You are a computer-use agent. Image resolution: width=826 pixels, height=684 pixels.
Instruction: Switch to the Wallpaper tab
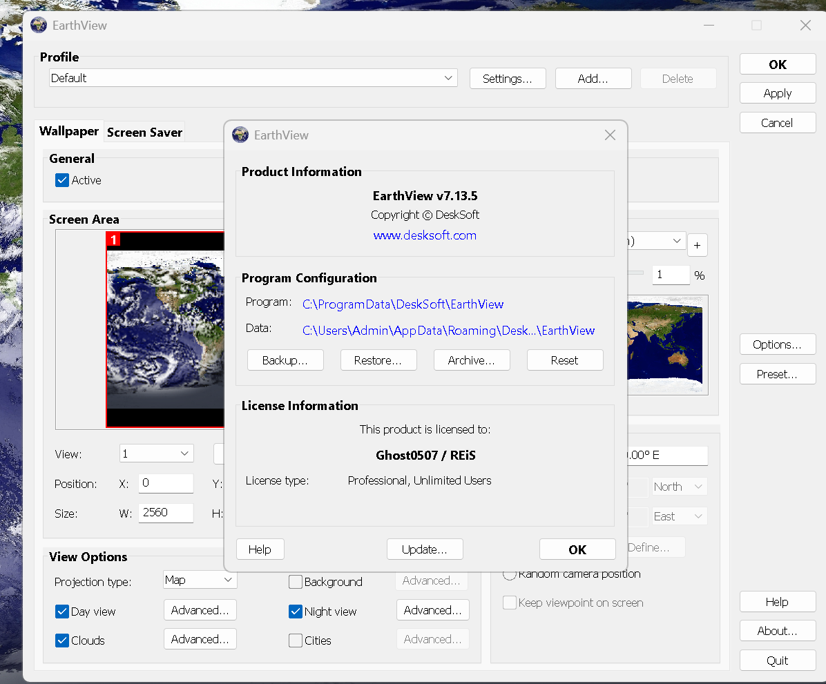69,131
